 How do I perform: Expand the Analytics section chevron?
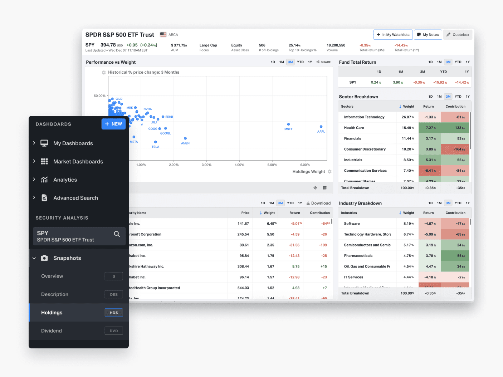pyautogui.click(x=34, y=180)
